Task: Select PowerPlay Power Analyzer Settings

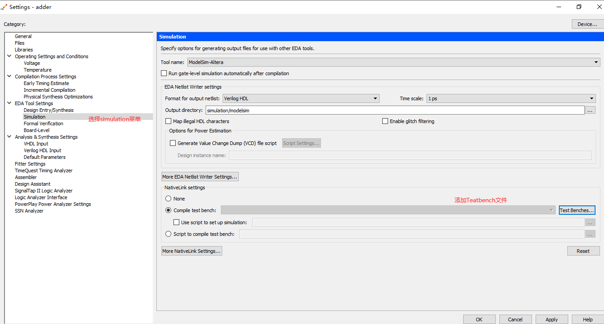Action: pyautogui.click(x=53, y=204)
